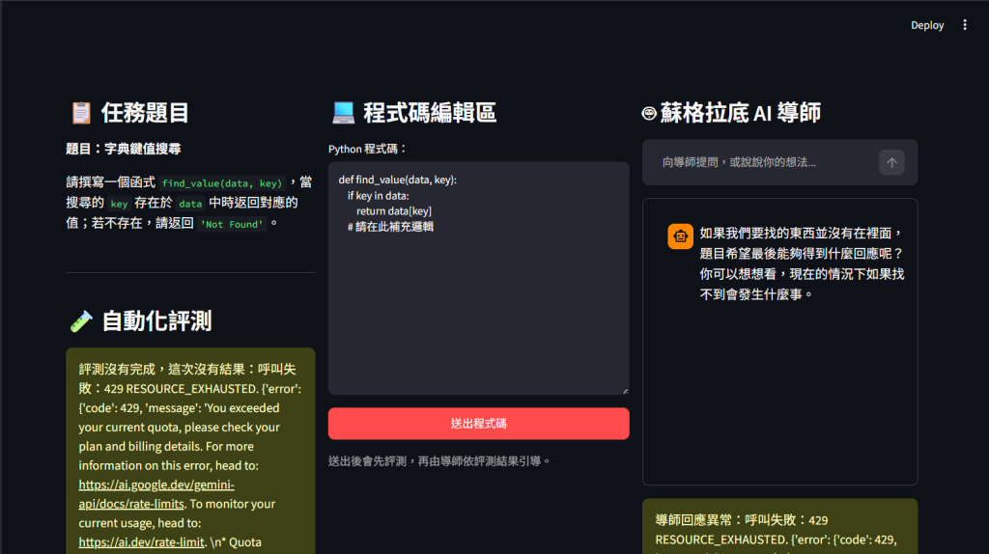Open the three-dot main menu
The image size is (989, 554).
pos(965,25)
